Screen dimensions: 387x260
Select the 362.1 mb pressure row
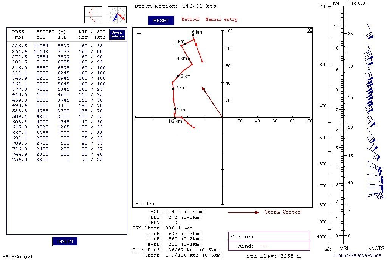(59, 84)
